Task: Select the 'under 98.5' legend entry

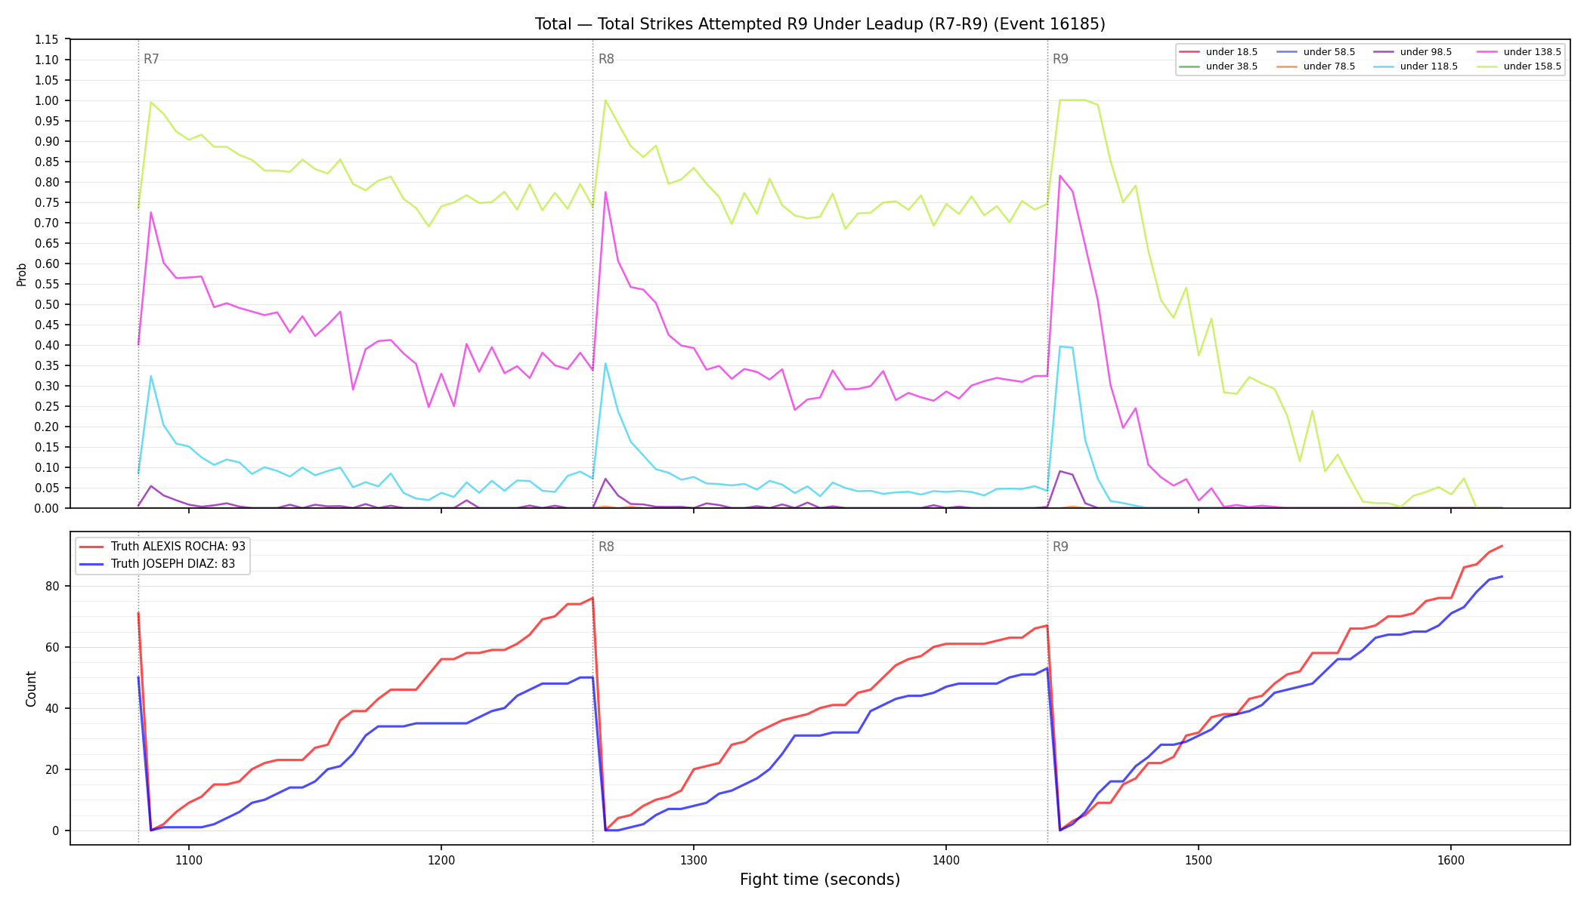Action: click(x=1413, y=52)
